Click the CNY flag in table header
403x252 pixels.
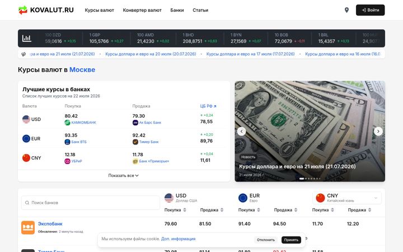(x=320, y=198)
